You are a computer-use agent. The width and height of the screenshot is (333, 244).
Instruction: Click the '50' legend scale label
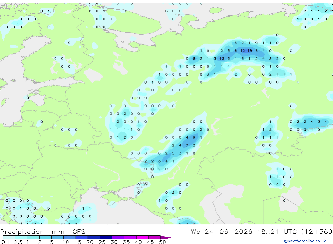pyautogui.click(x=163, y=242)
